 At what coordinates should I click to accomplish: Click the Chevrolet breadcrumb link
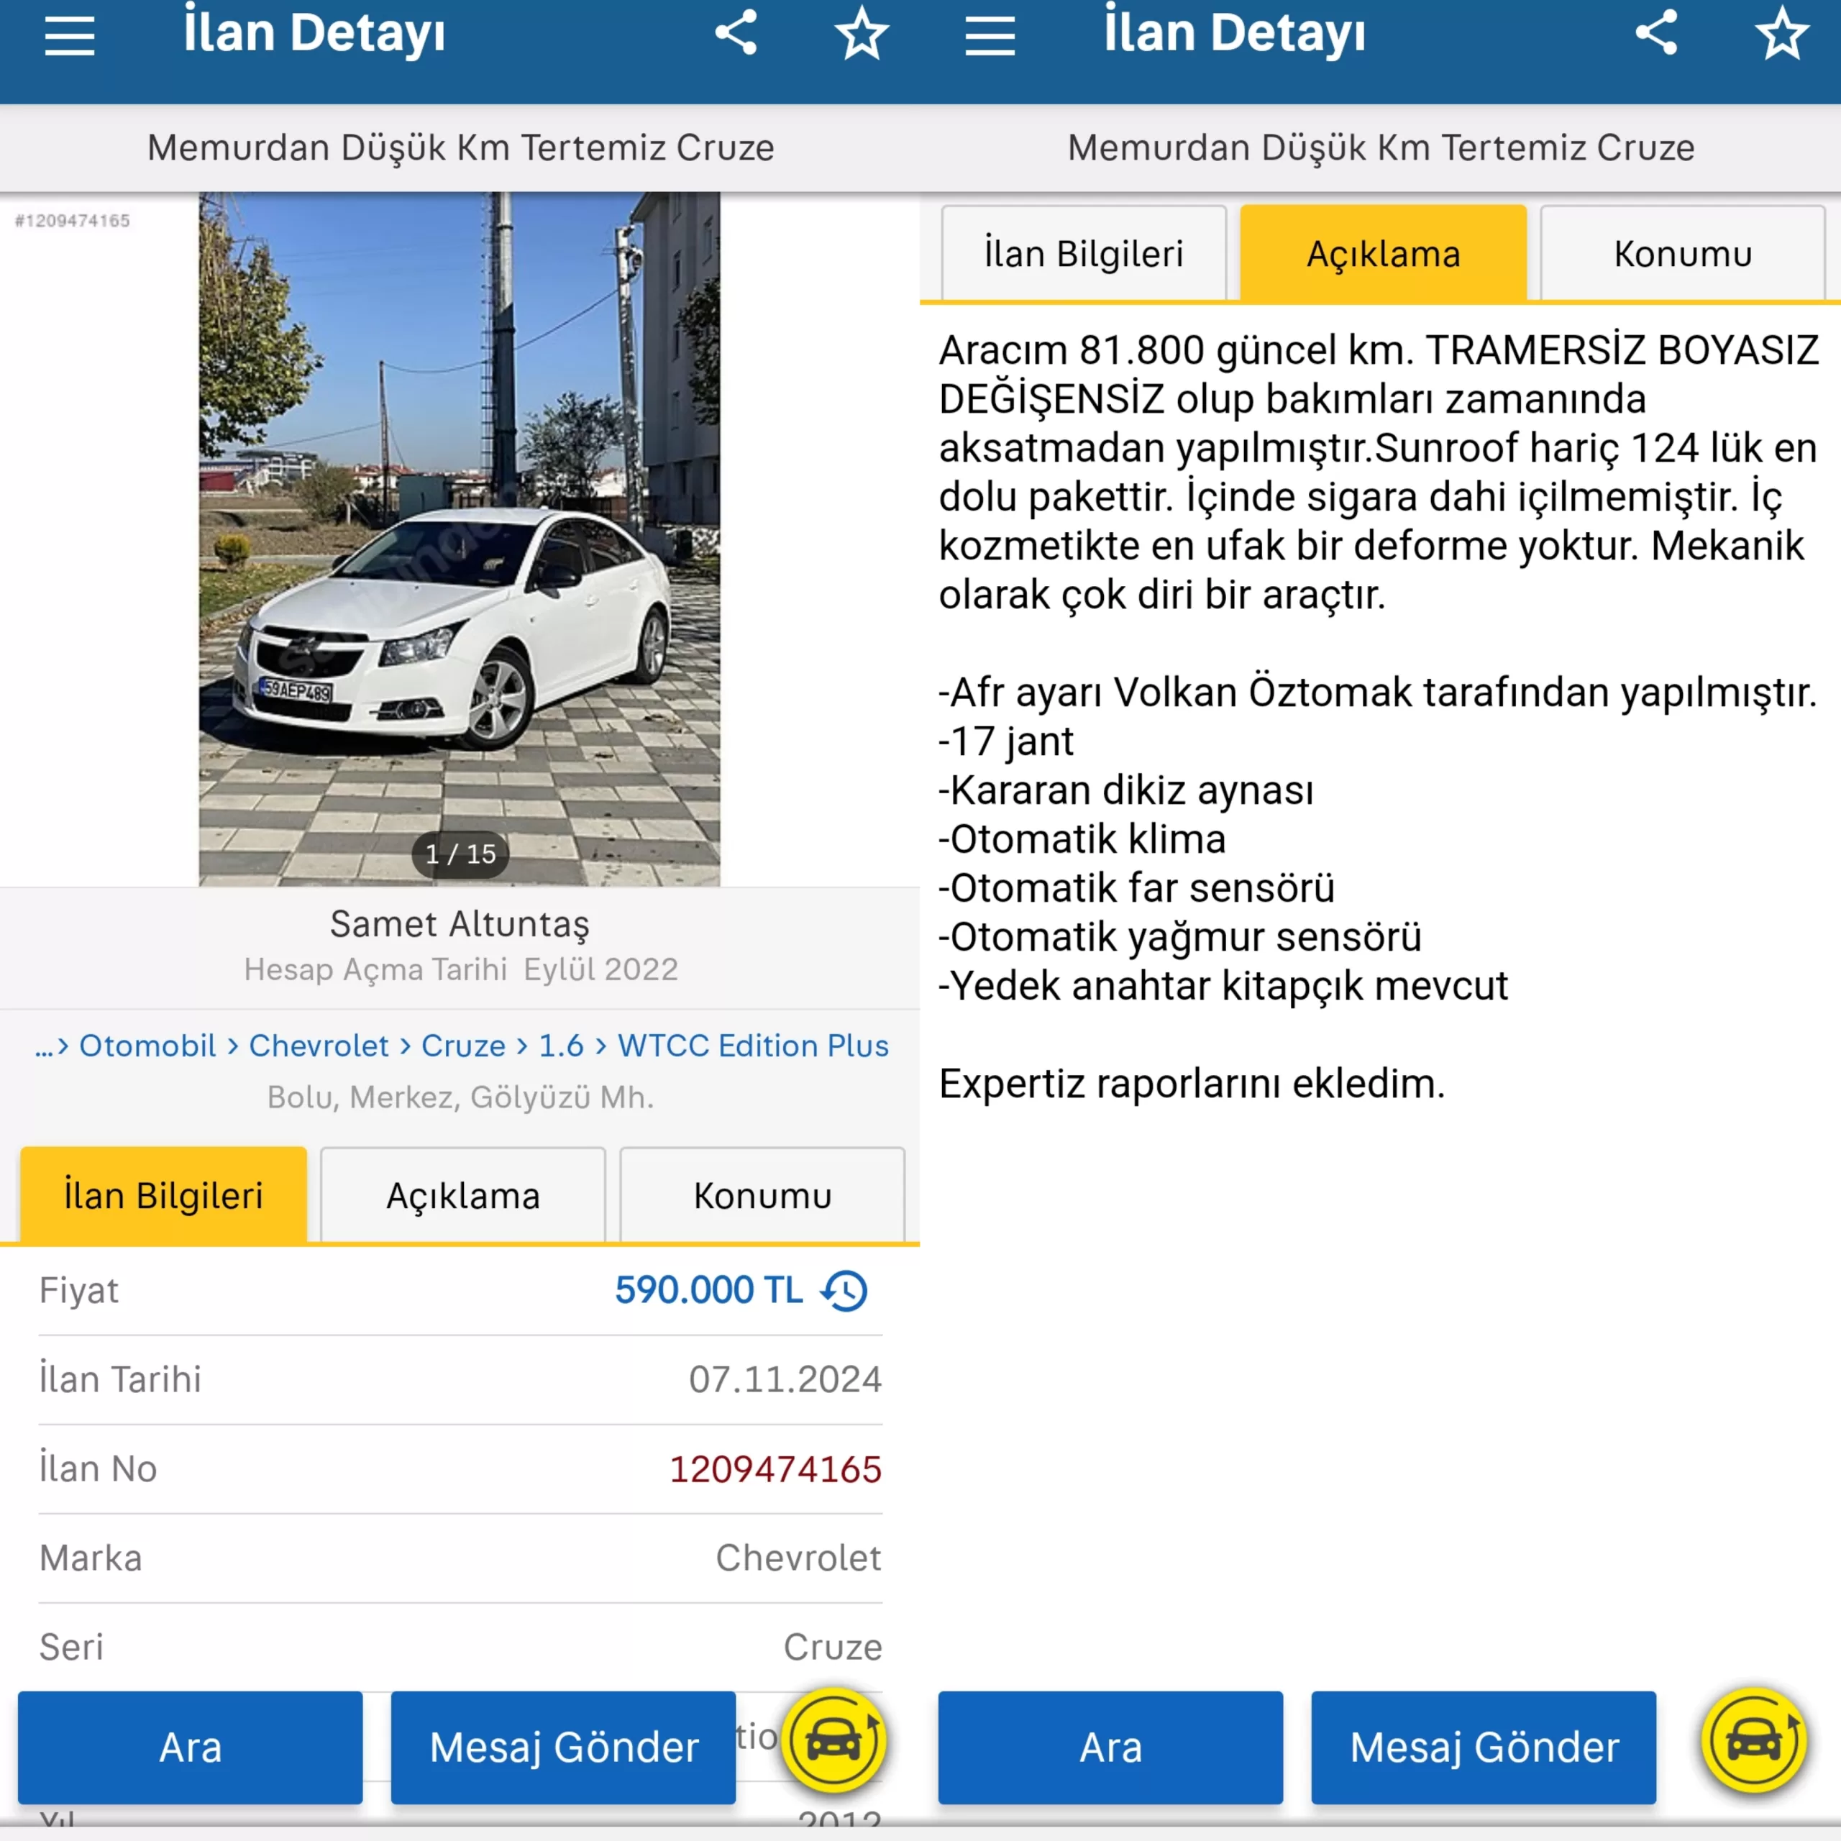[x=319, y=1046]
